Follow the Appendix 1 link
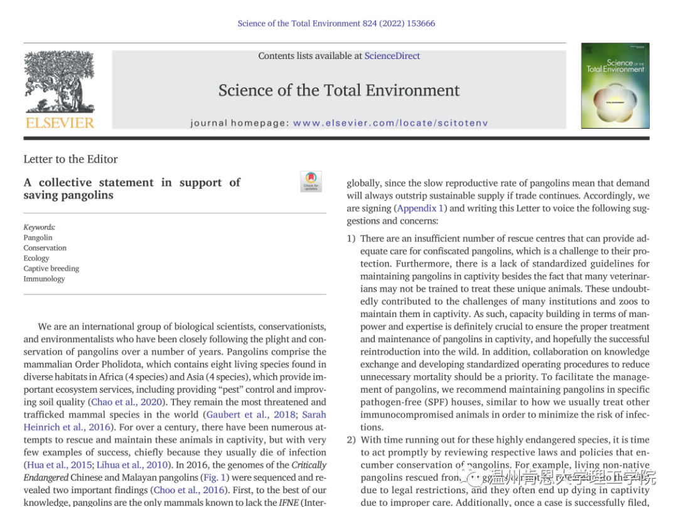 tap(420, 208)
